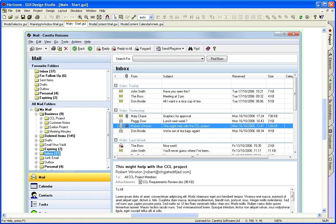
Task: Click the zoom-to-fit icon
Action: pos(99,17)
